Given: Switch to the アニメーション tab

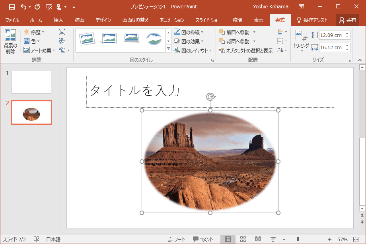Looking at the screenshot, I should [x=172, y=20].
